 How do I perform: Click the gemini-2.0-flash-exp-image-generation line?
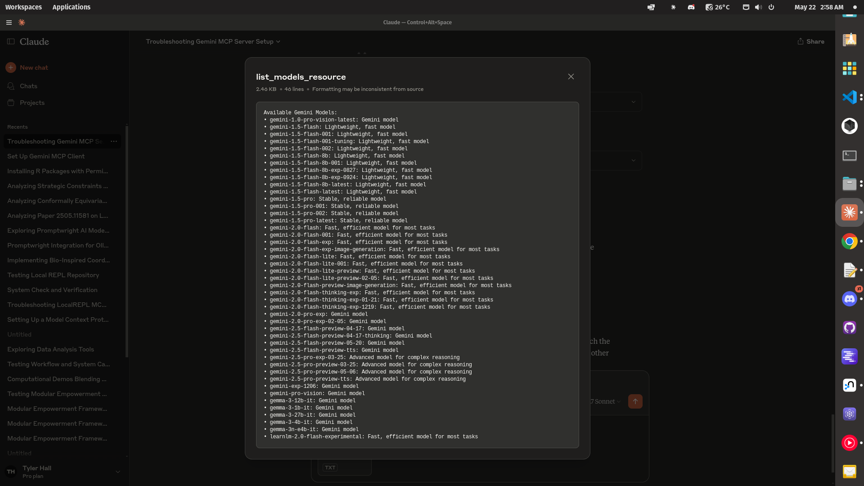point(382,250)
